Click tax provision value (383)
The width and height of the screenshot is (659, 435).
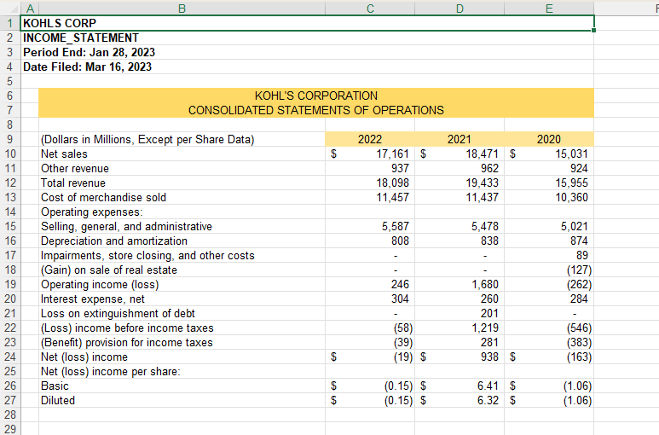pos(579,343)
